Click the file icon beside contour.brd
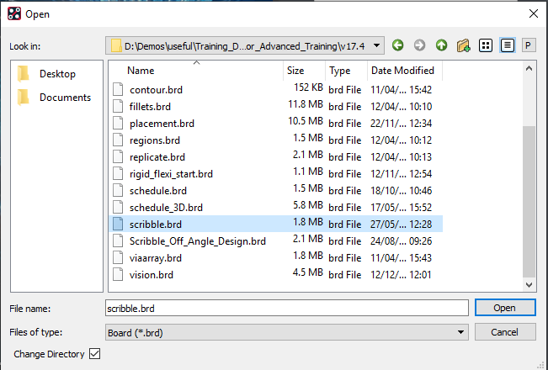Screen dimensions: 548x370 (118, 90)
